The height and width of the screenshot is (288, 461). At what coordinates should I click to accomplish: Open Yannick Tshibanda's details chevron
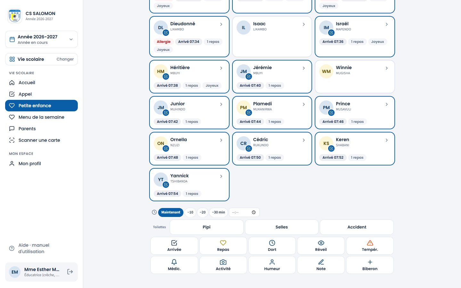[221, 176]
